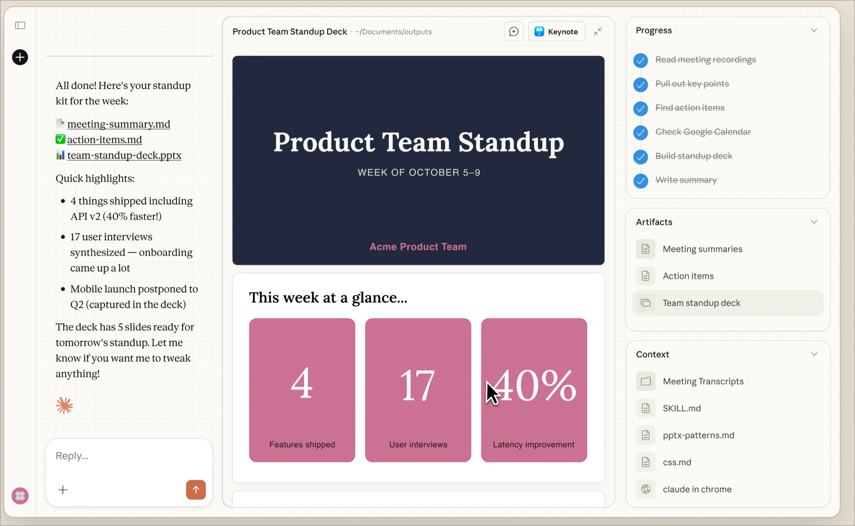Toggle the Read meeting recordings checkmark
855x526 pixels.
click(640, 60)
